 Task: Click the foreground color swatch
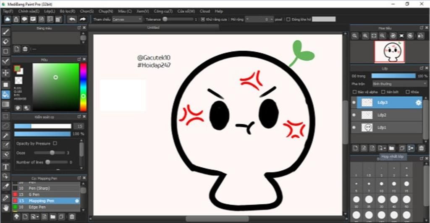(x=17, y=68)
